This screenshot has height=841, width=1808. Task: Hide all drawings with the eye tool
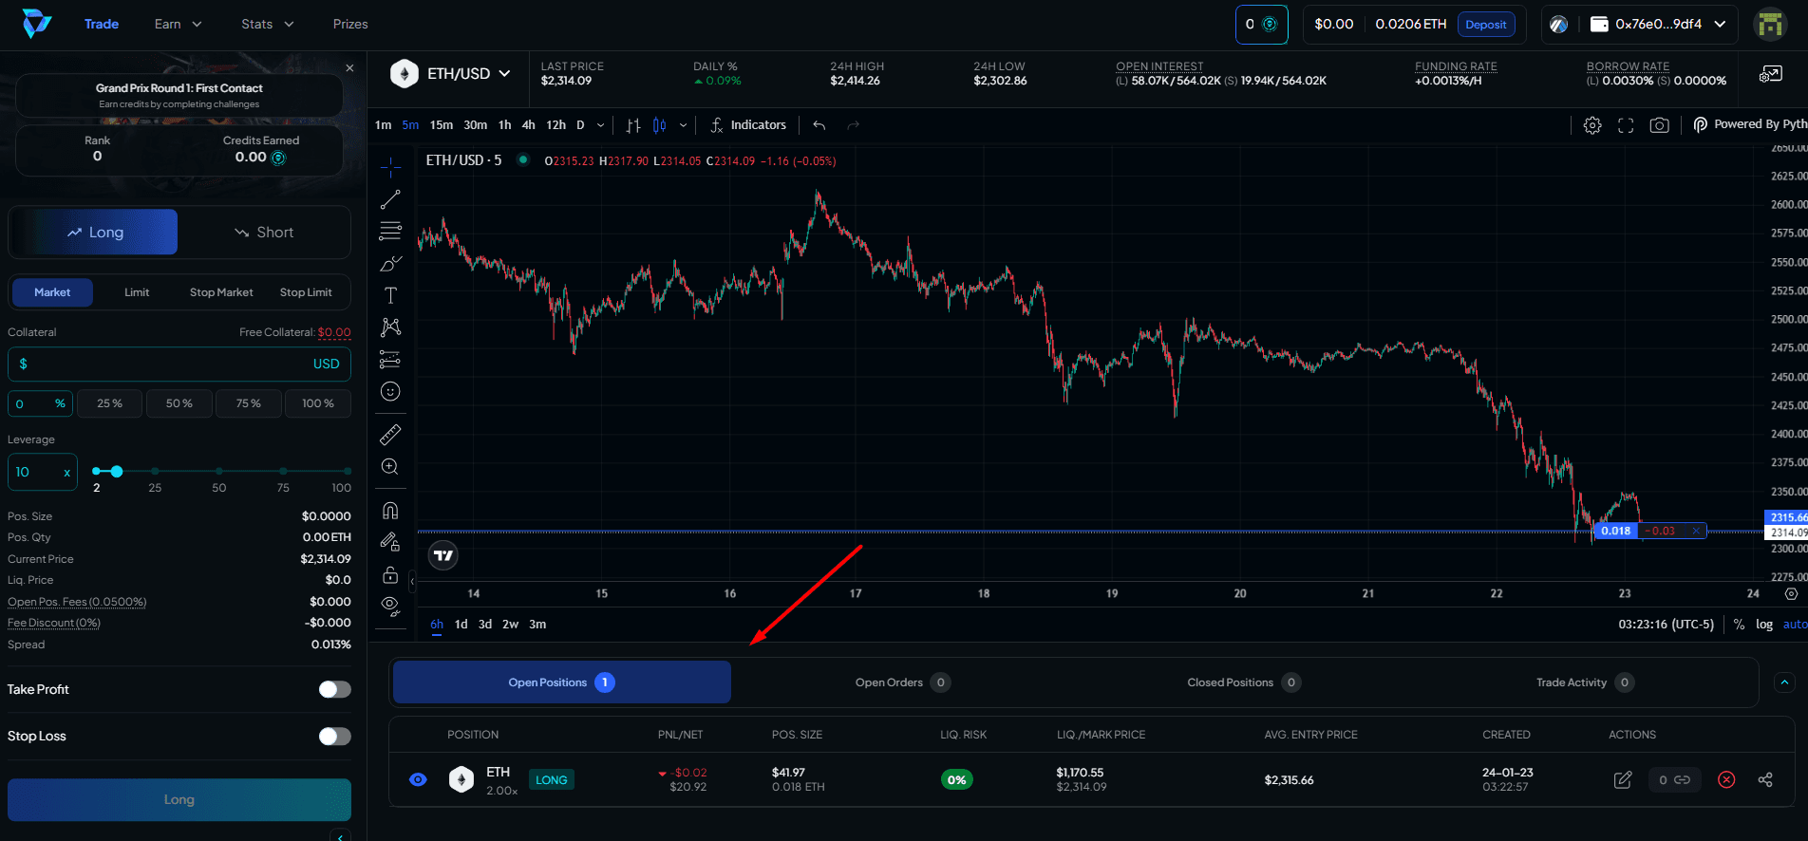(390, 606)
